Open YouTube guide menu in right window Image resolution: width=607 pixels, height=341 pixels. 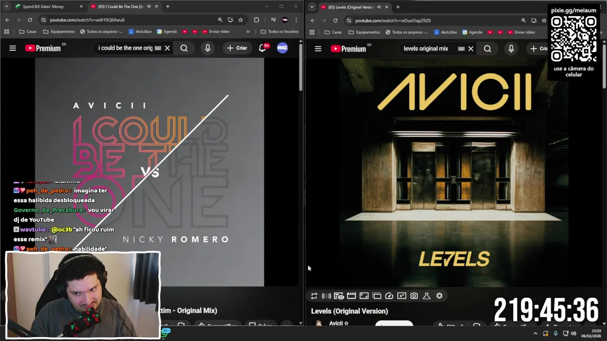tap(318, 49)
